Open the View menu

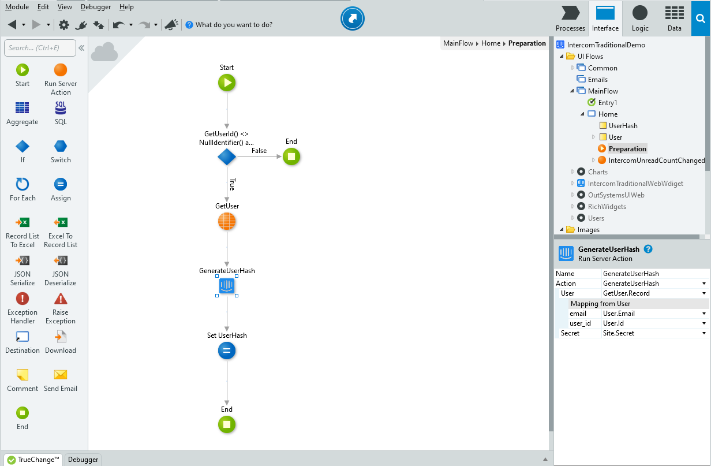[65, 7]
